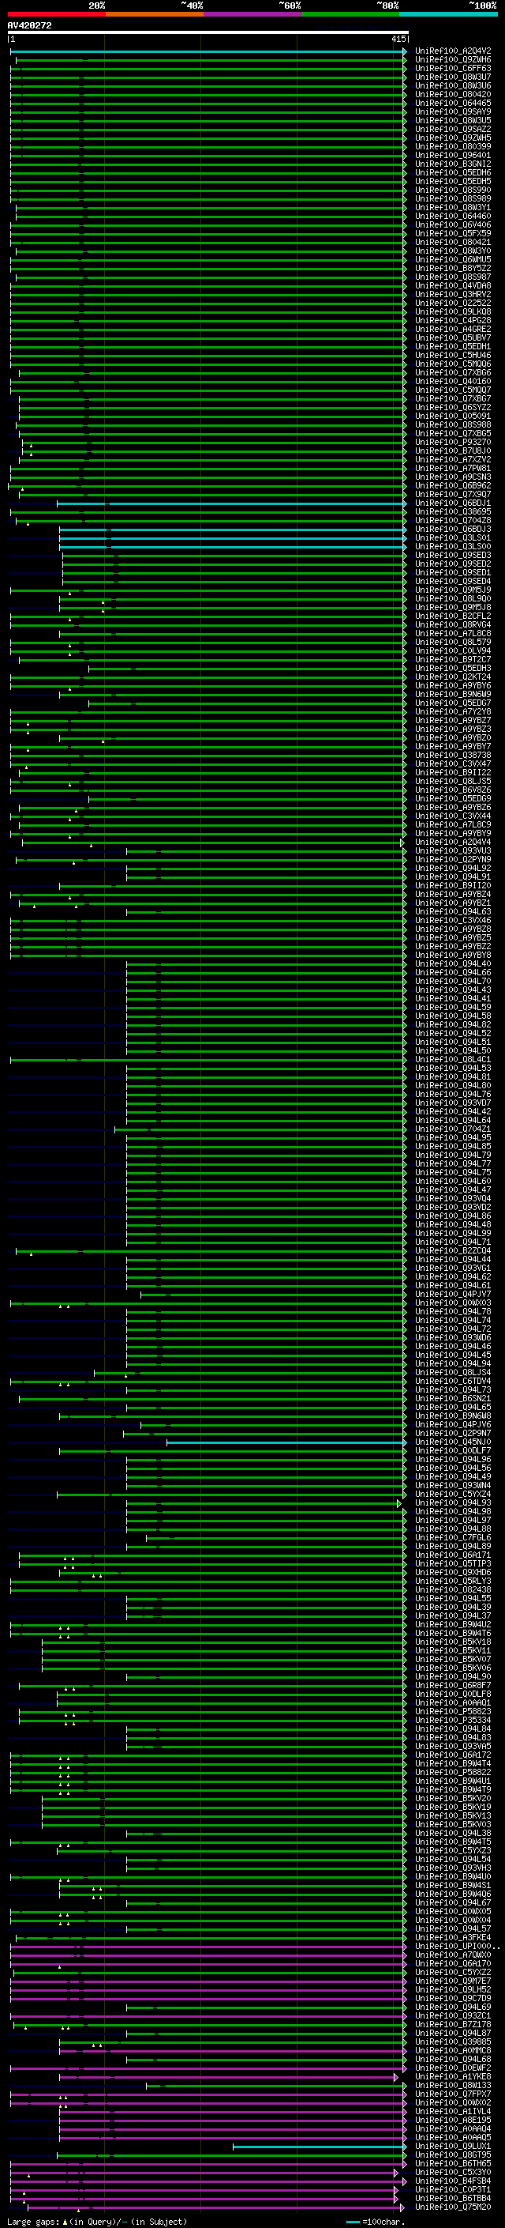Open hit UniRef100_Q3LS00
505x2228 pixels.
[x=453, y=547]
